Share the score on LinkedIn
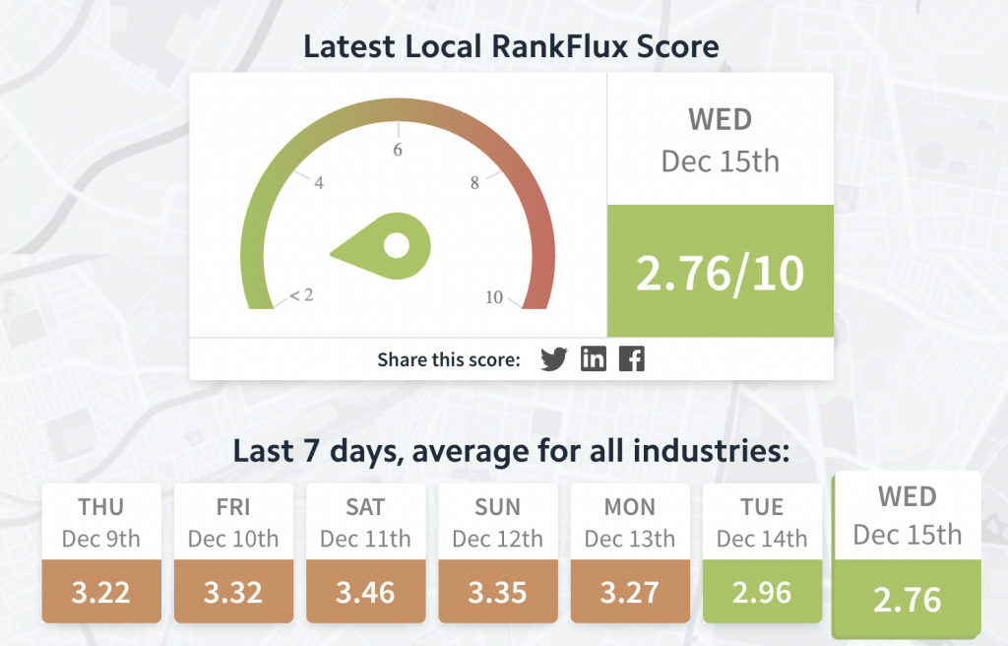Image resolution: width=1008 pixels, height=646 pixels. [x=594, y=358]
